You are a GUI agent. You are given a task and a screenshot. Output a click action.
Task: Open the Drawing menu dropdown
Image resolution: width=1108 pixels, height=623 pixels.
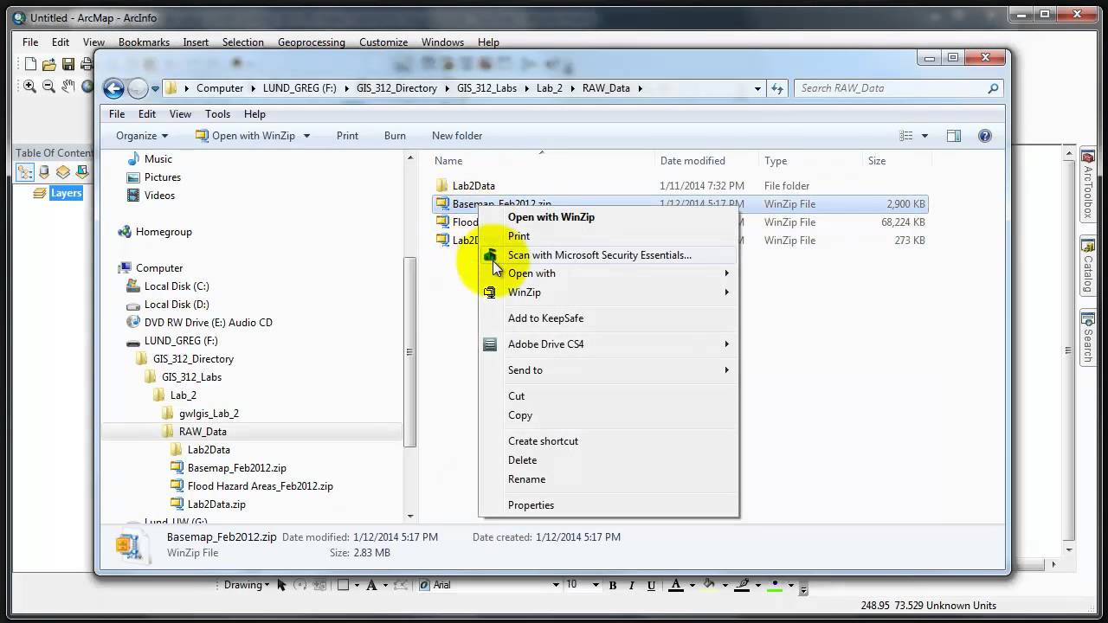click(x=247, y=585)
